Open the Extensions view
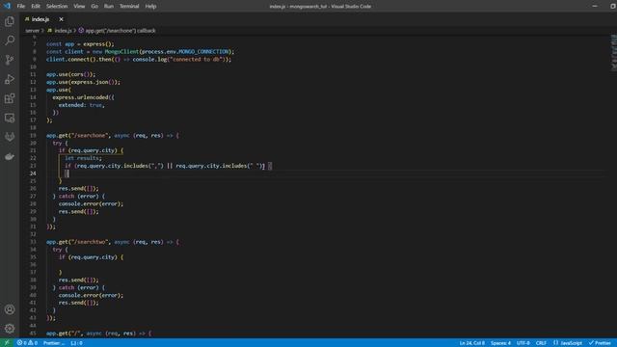This screenshot has height=347, width=617. coord(10,98)
